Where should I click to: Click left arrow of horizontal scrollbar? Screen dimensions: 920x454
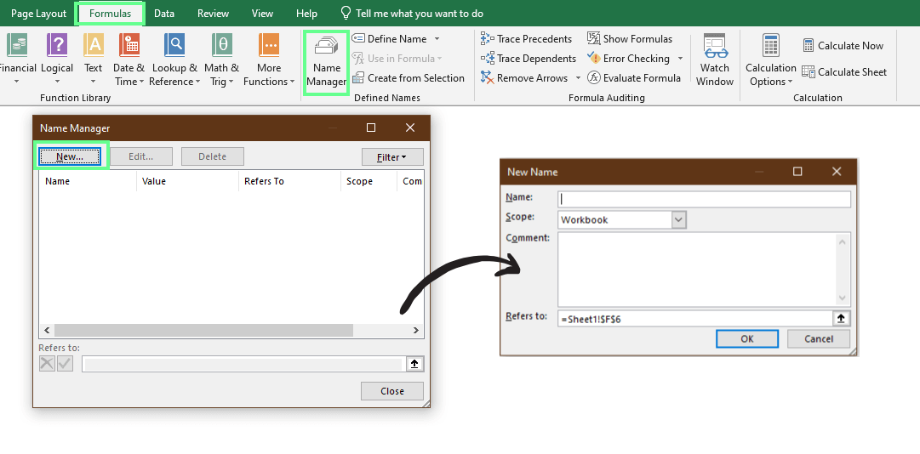pyautogui.click(x=46, y=331)
